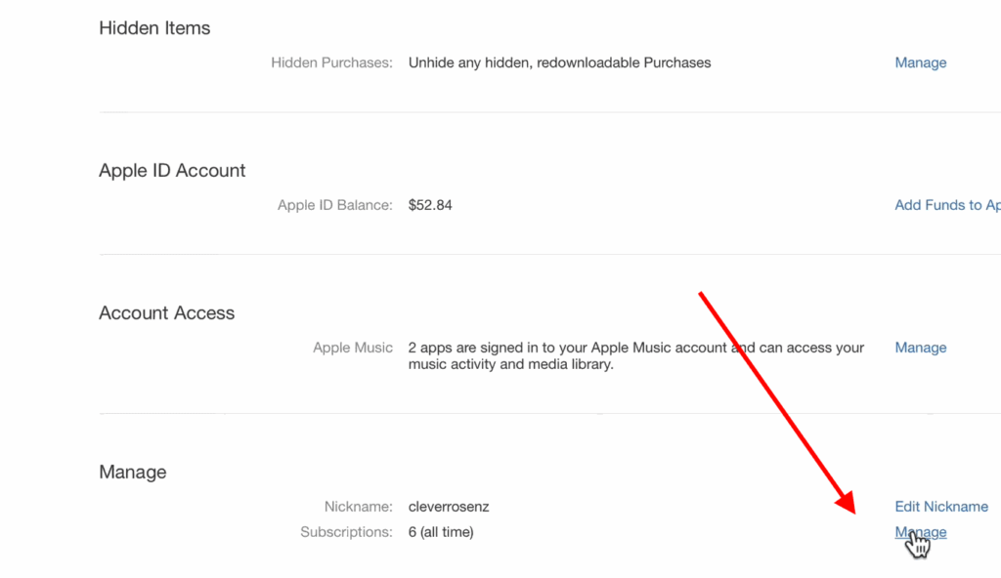Click the Apple ID Balance label
The height and width of the screenshot is (578, 1001).
[336, 205]
